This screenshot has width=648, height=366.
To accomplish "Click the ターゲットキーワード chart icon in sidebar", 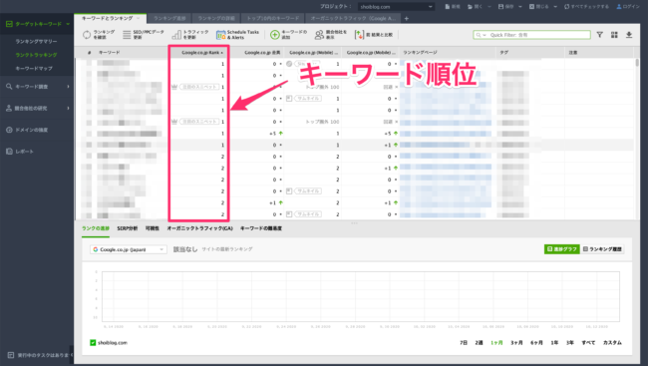I will click(9, 24).
